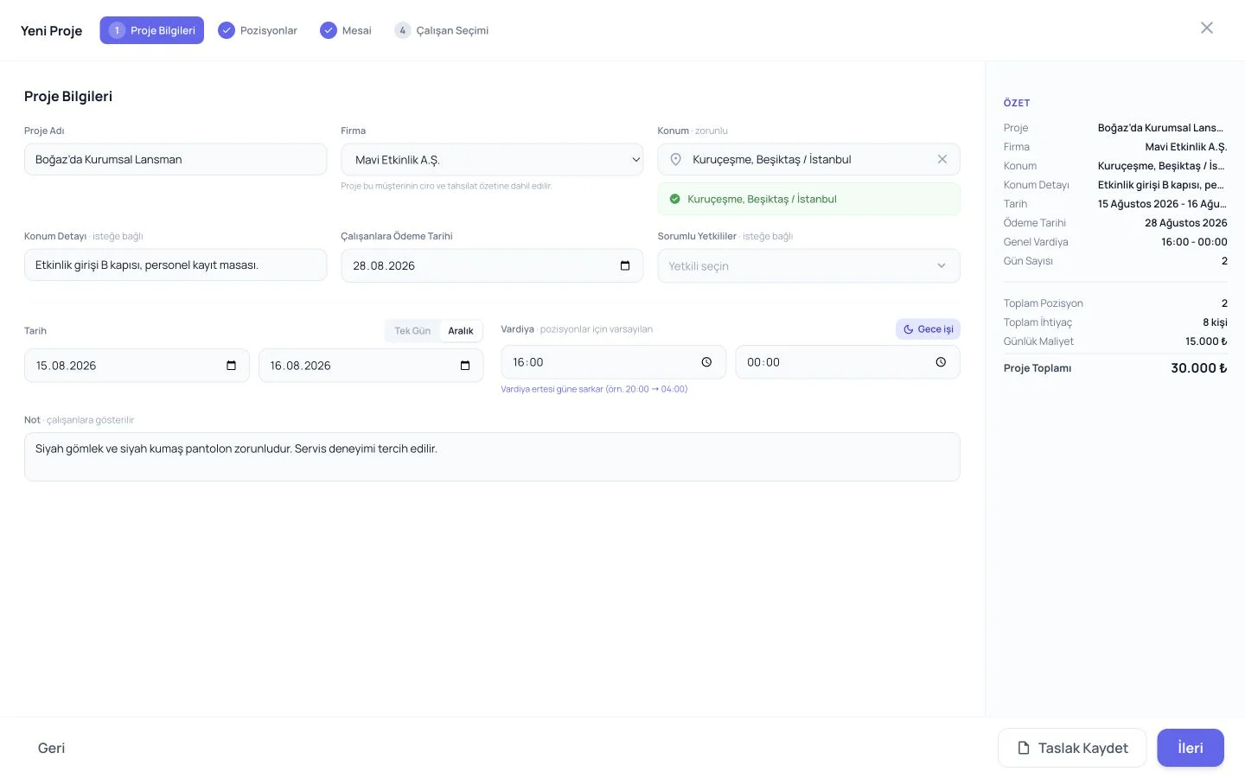Click the Proje Bilgileri section heading
Viewport: 1245px width, 778px height.
point(68,96)
